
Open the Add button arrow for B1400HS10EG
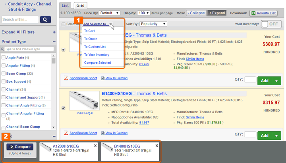[x=276, y=136]
